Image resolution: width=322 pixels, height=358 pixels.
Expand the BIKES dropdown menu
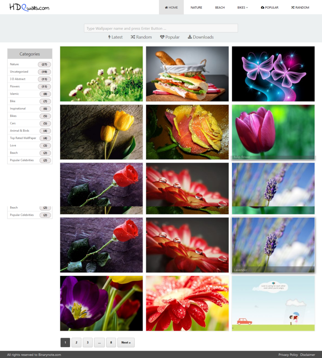[x=243, y=8]
